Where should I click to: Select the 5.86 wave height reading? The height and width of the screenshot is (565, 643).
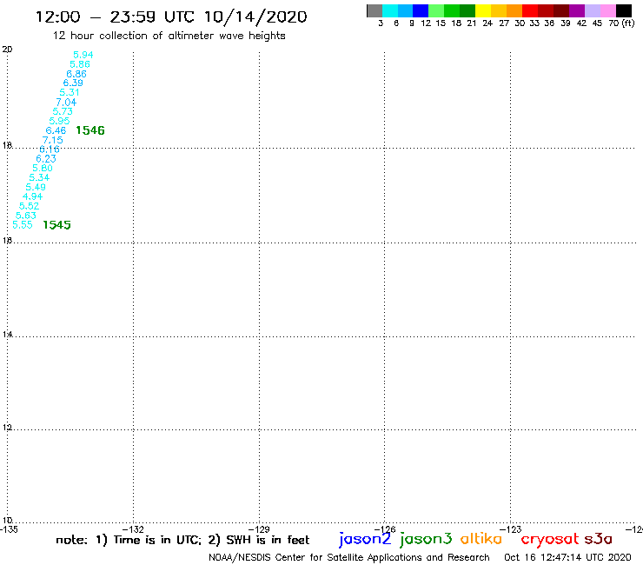point(80,64)
